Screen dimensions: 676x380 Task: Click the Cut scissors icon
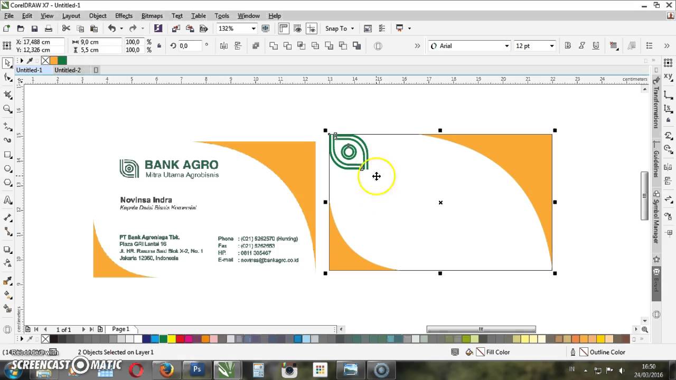(66, 28)
